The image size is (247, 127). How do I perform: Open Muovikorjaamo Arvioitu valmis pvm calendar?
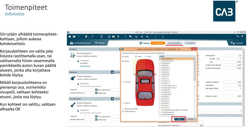96,120
